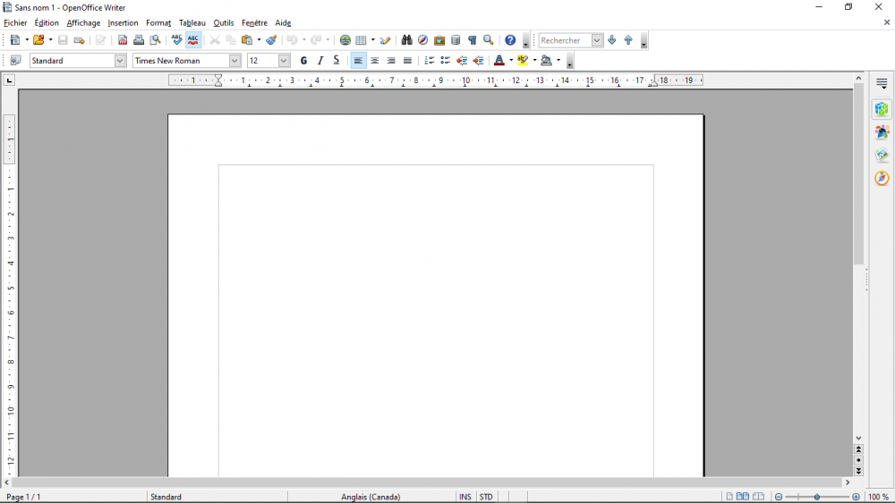Click the OpenOffice Help question mark icon
895x503 pixels.
[510, 40]
